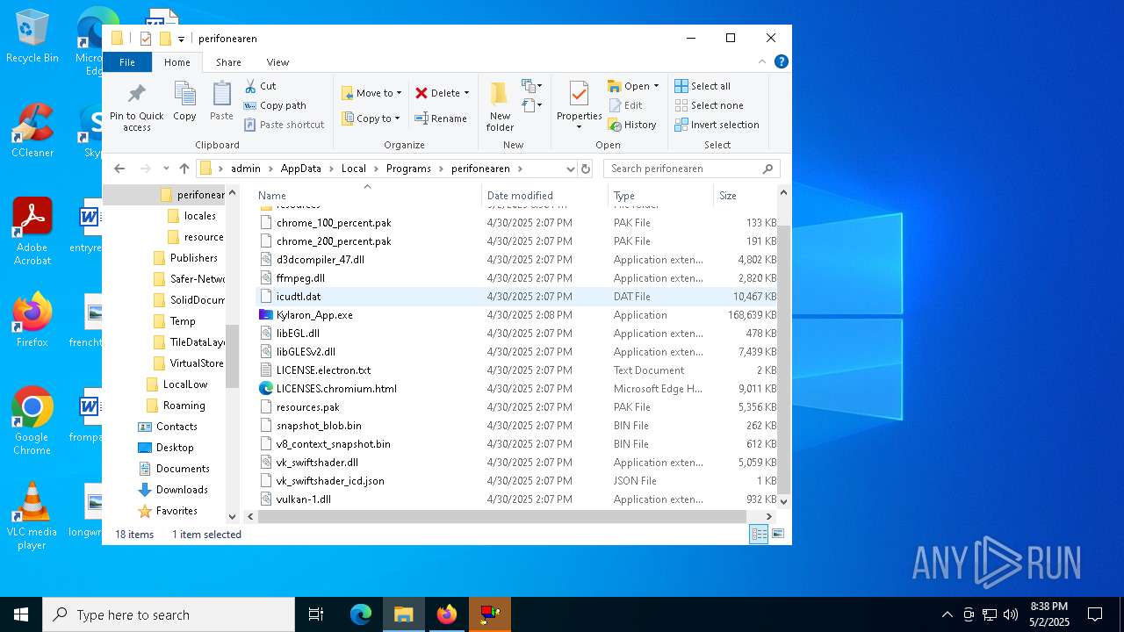Open Explorer Help icon
Image resolution: width=1124 pixels, height=632 pixels.
[x=782, y=61]
